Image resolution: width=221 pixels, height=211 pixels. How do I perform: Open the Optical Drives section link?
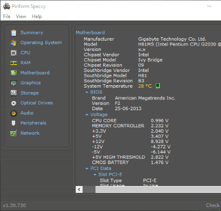click(x=36, y=103)
